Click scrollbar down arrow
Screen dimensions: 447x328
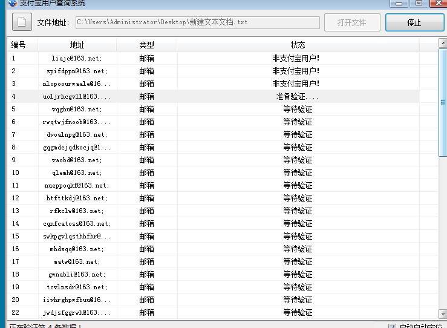443,314
